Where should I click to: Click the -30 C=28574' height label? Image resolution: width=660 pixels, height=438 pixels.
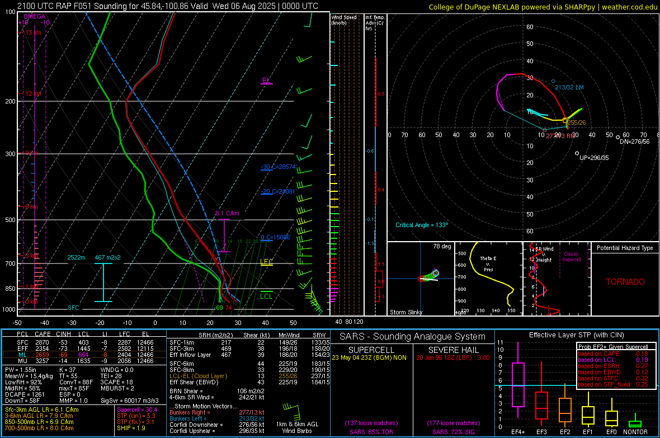pyautogui.click(x=278, y=167)
